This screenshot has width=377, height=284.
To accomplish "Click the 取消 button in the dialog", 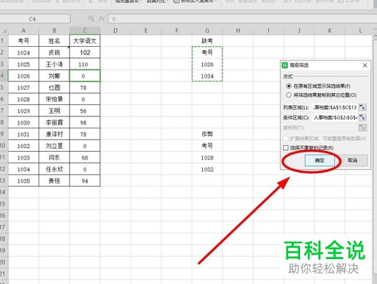I will click(x=352, y=160).
